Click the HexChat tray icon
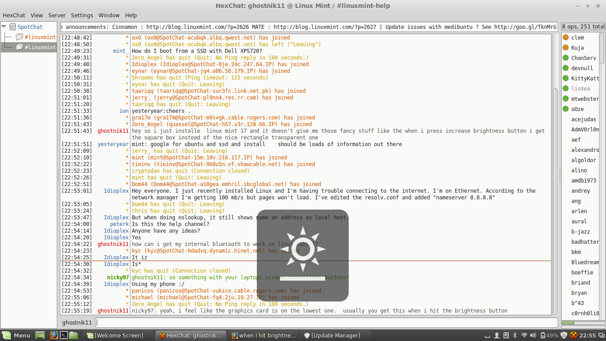606x341 pixels. click(574, 335)
